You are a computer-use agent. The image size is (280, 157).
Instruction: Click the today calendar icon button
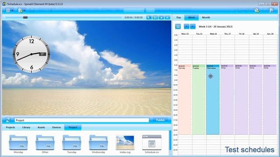pos(178,27)
